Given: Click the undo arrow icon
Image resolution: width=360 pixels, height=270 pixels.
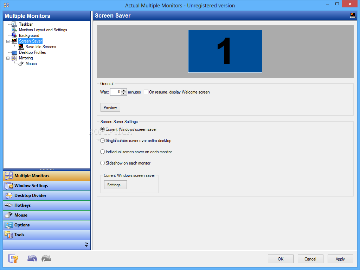Looking at the screenshot, I should pos(32,258).
